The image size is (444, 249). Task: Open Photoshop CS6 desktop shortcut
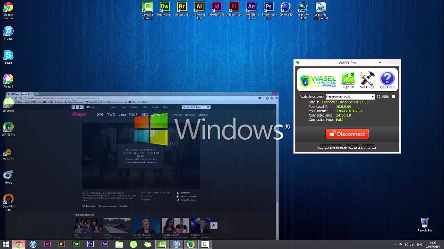click(x=268, y=11)
